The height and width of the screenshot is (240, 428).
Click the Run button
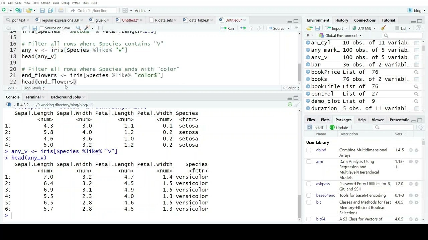click(x=227, y=28)
